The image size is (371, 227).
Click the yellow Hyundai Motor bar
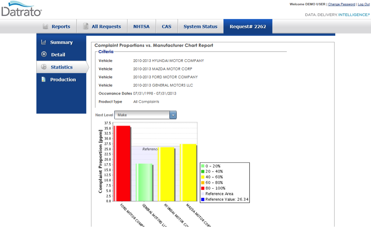(x=166, y=174)
